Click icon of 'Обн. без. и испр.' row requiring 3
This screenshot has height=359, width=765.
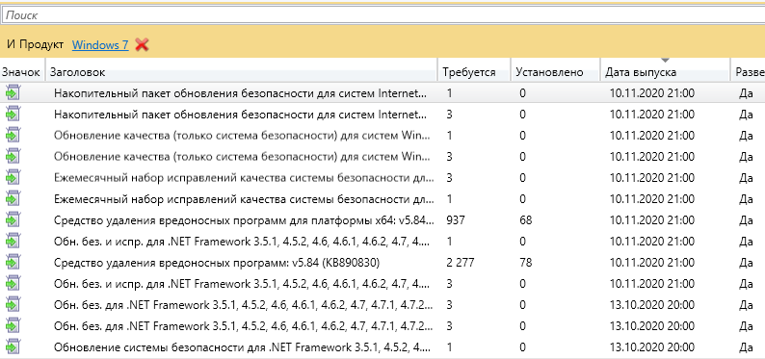[x=13, y=284]
